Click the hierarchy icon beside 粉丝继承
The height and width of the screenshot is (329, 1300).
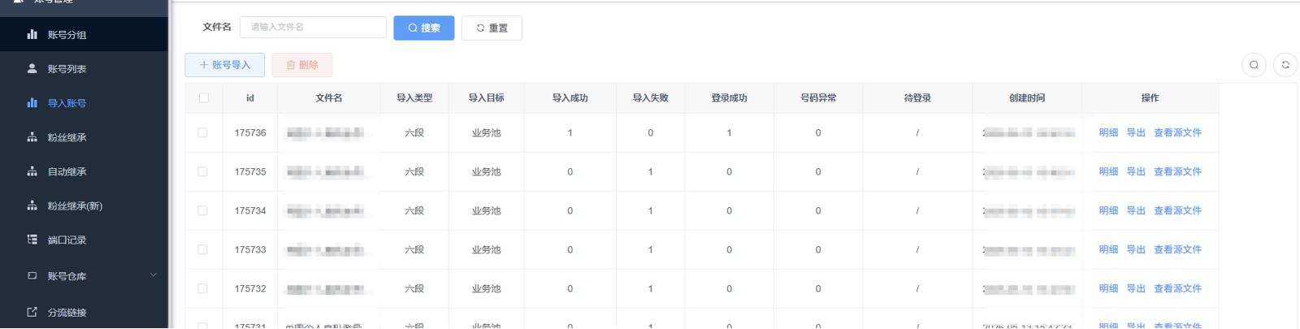pos(32,137)
